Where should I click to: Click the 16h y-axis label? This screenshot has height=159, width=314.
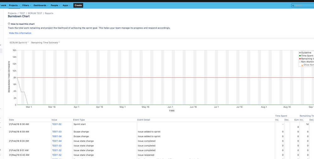pyautogui.click(x=14, y=50)
